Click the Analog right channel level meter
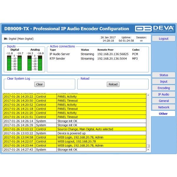The width and height of the screenshot is (177, 177). pyautogui.click(x=40, y=63)
